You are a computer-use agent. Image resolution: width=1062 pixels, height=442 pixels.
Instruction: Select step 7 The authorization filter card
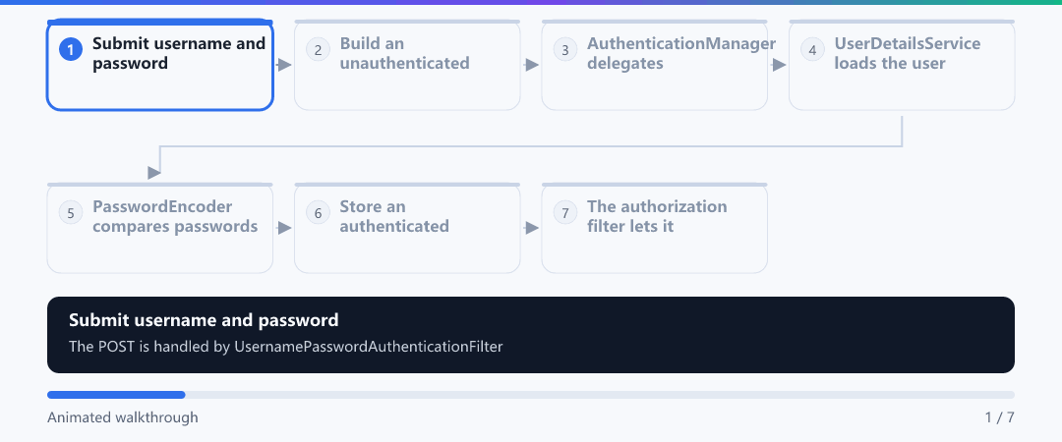click(x=654, y=228)
